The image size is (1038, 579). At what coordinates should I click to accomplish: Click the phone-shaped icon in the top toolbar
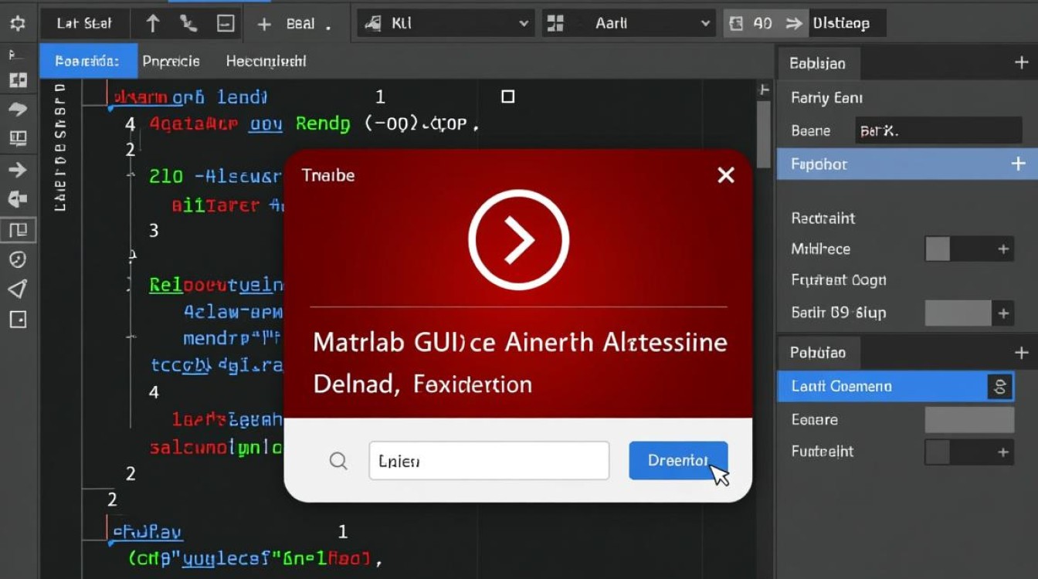tap(188, 23)
